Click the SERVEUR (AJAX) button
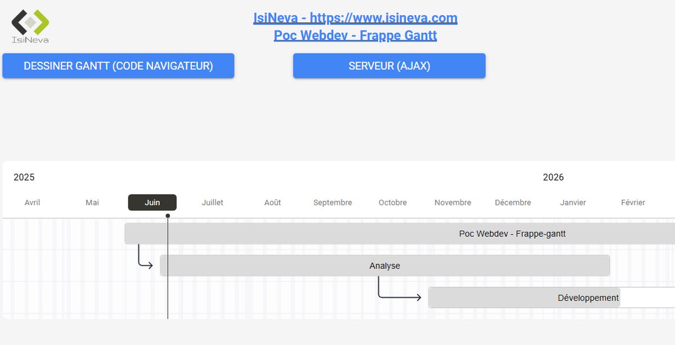 tap(389, 66)
